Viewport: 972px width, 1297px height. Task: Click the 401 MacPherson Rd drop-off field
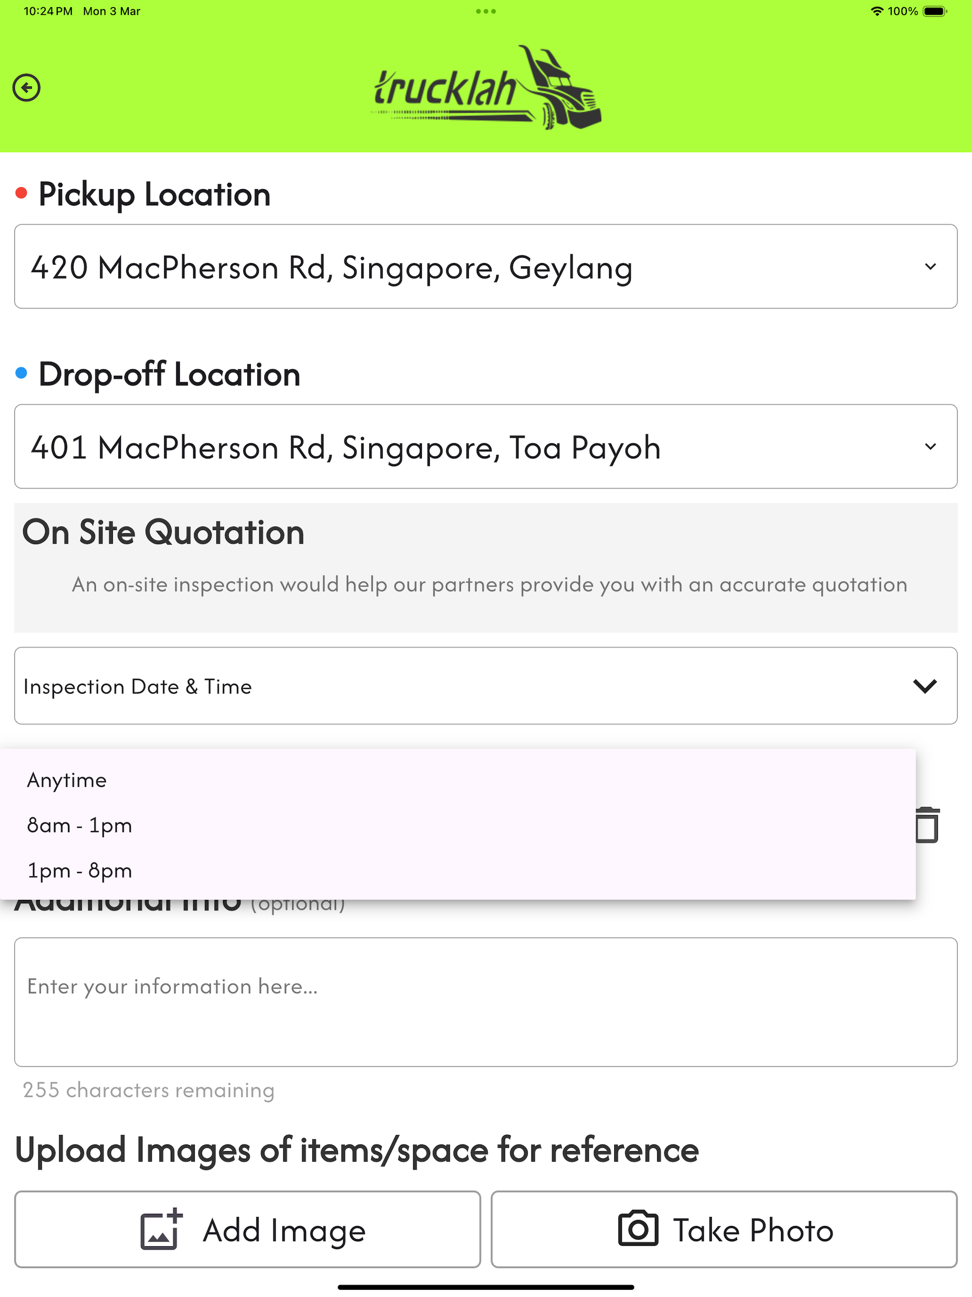point(486,446)
